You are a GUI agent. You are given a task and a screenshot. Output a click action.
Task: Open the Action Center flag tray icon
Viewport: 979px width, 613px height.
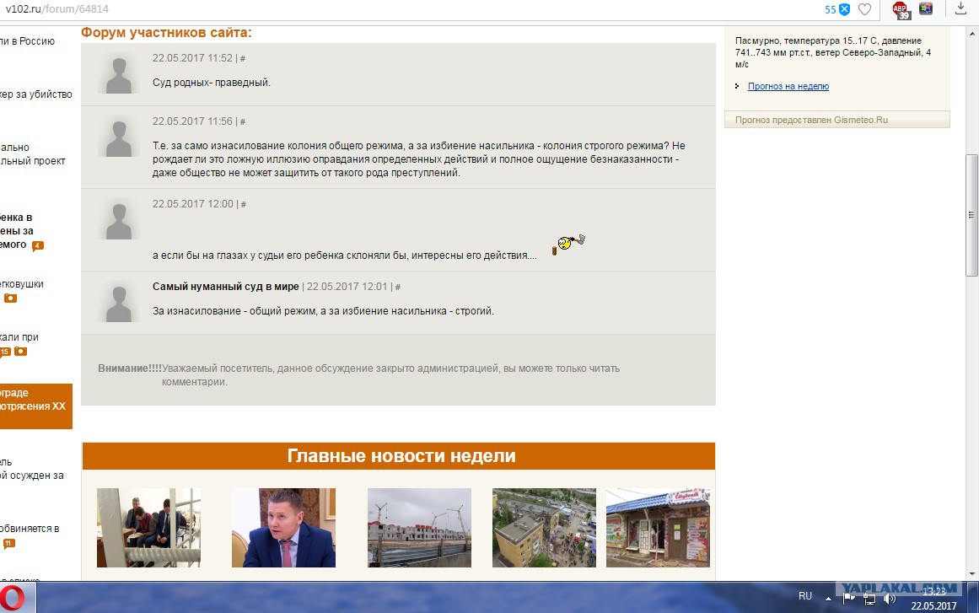[x=848, y=598]
